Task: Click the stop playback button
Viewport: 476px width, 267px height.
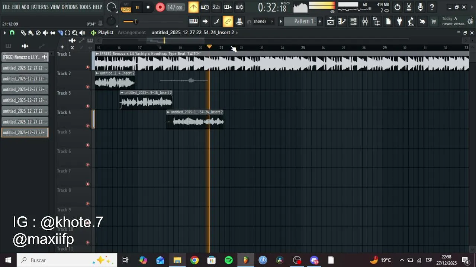Action: [x=148, y=7]
